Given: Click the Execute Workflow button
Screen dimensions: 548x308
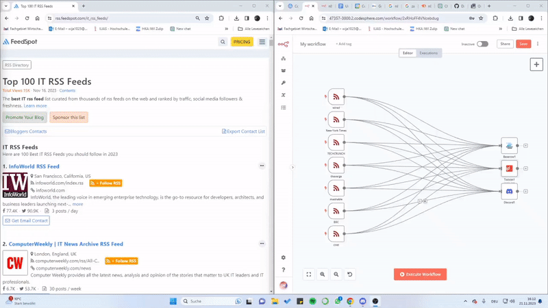Looking at the screenshot, I should 420,274.
